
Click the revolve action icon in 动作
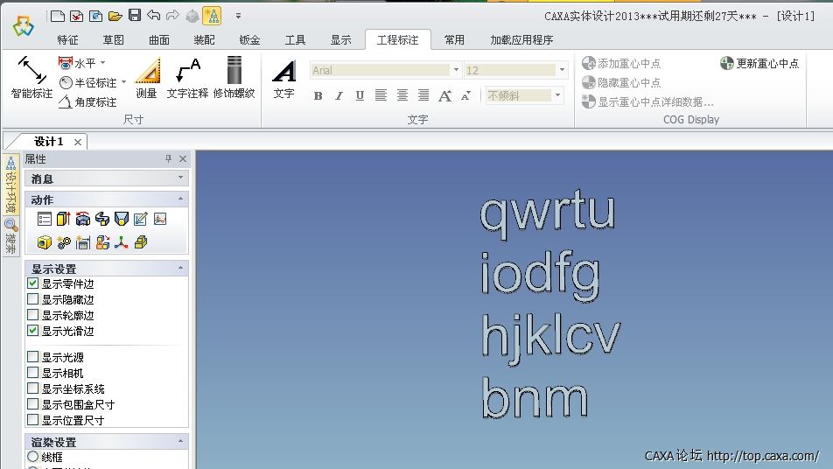(x=83, y=218)
